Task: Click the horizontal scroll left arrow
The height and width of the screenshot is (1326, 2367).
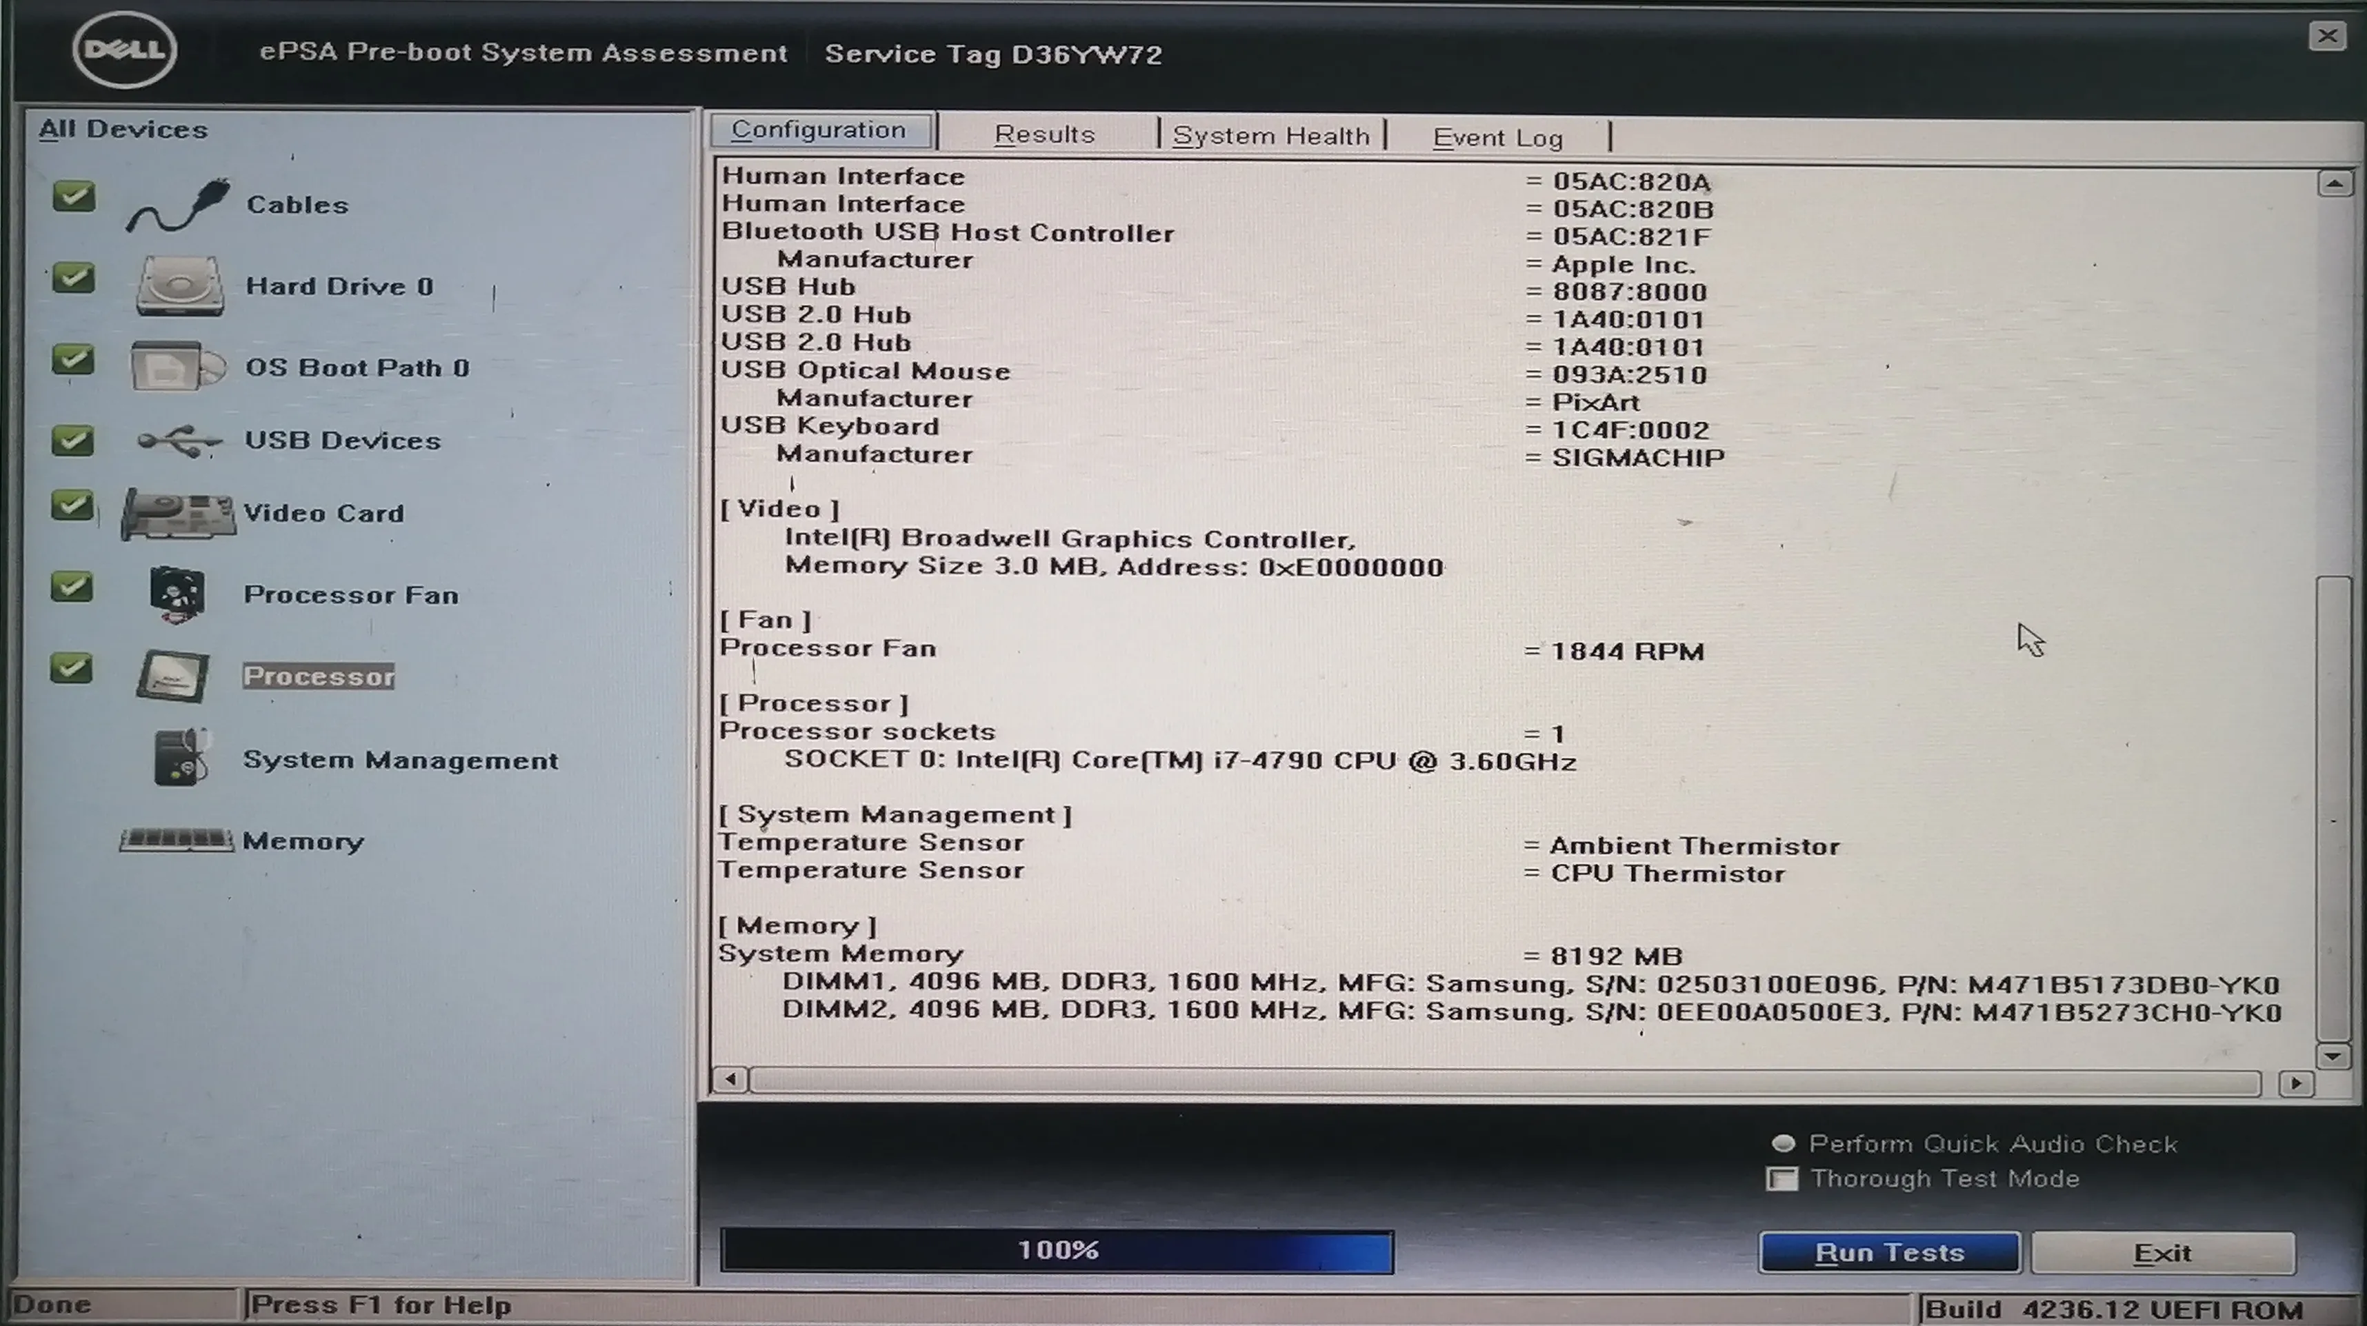Action: point(730,1079)
